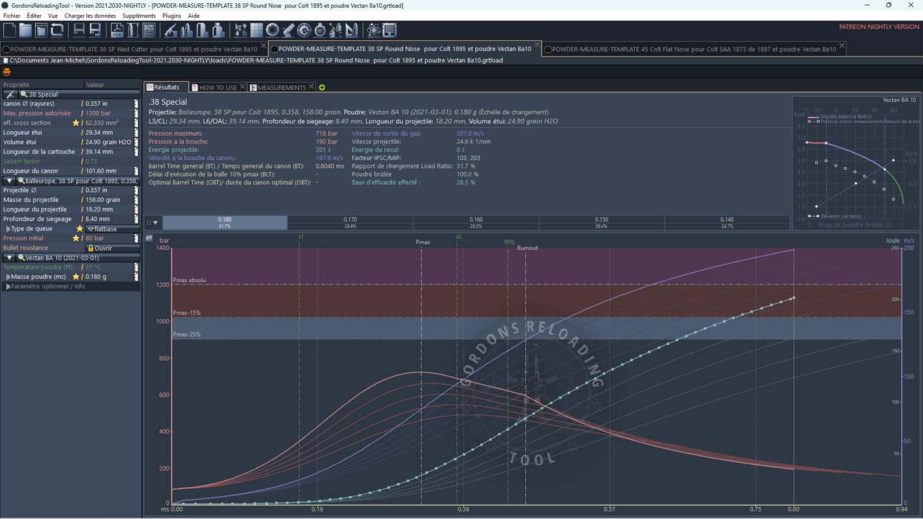Adjust stepper for Volume étui value
This screenshot has width=923, height=519.
click(x=136, y=142)
